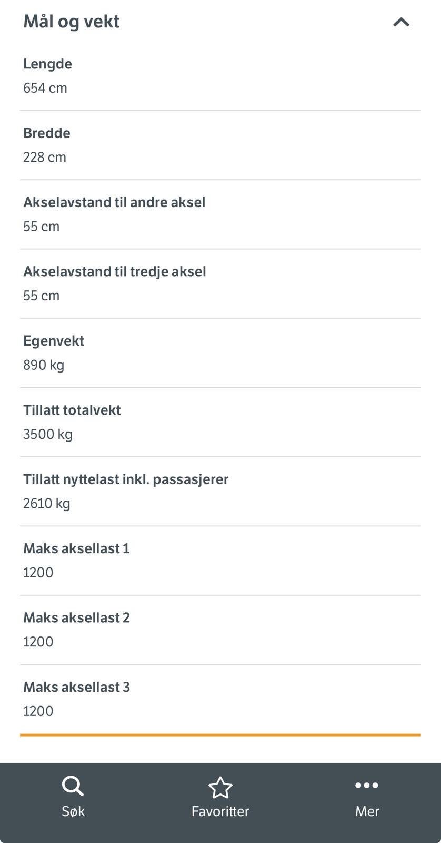Tap the Søk magnifier icon
Image resolution: width=441 pixels, height=843 pixels.
73,786
